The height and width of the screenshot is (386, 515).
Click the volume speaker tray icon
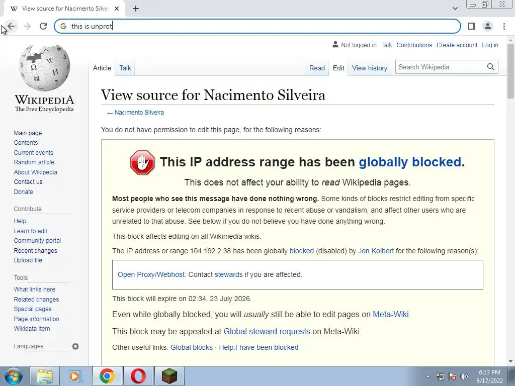click(464, 376)
